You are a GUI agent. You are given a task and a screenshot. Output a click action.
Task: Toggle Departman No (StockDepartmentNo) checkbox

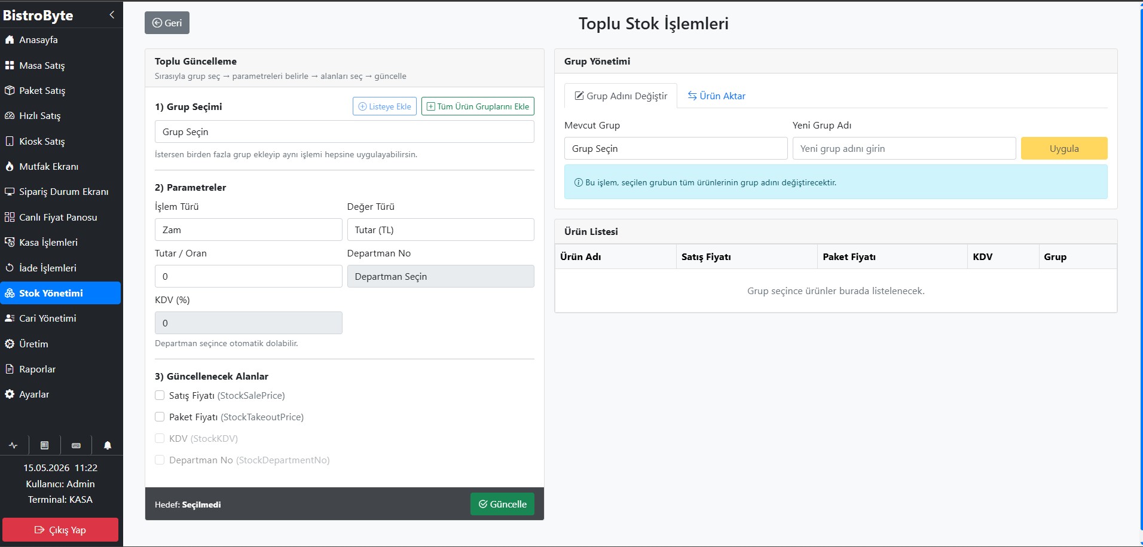[x=160, y=460]
